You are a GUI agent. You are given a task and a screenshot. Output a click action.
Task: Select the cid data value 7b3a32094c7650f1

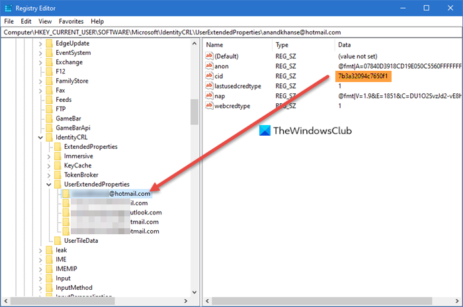[363, 76]
